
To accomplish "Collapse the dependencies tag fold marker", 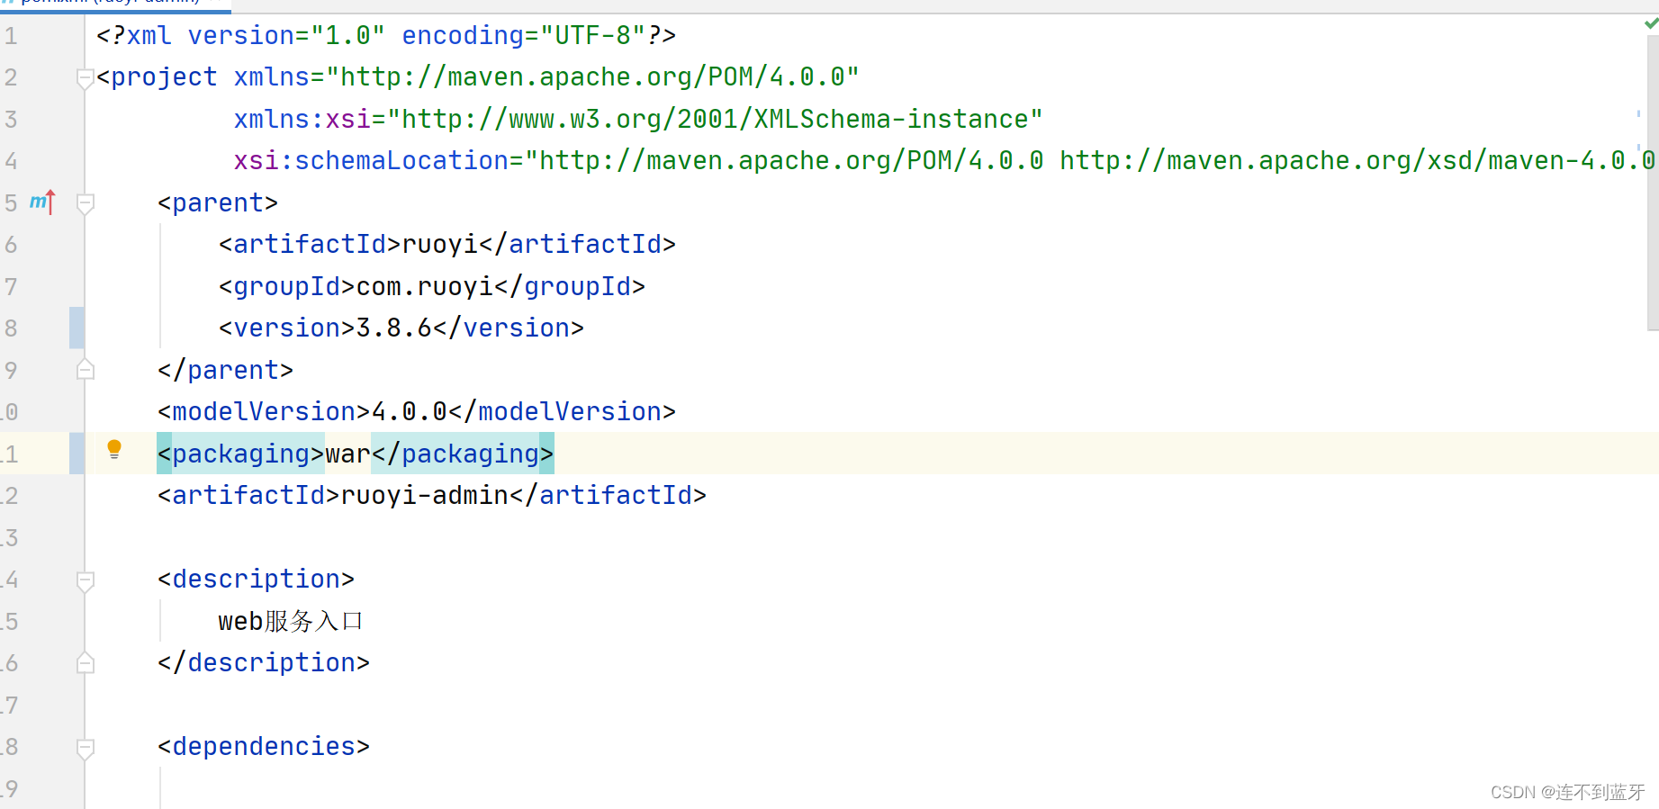I will (x=86, y=748).
